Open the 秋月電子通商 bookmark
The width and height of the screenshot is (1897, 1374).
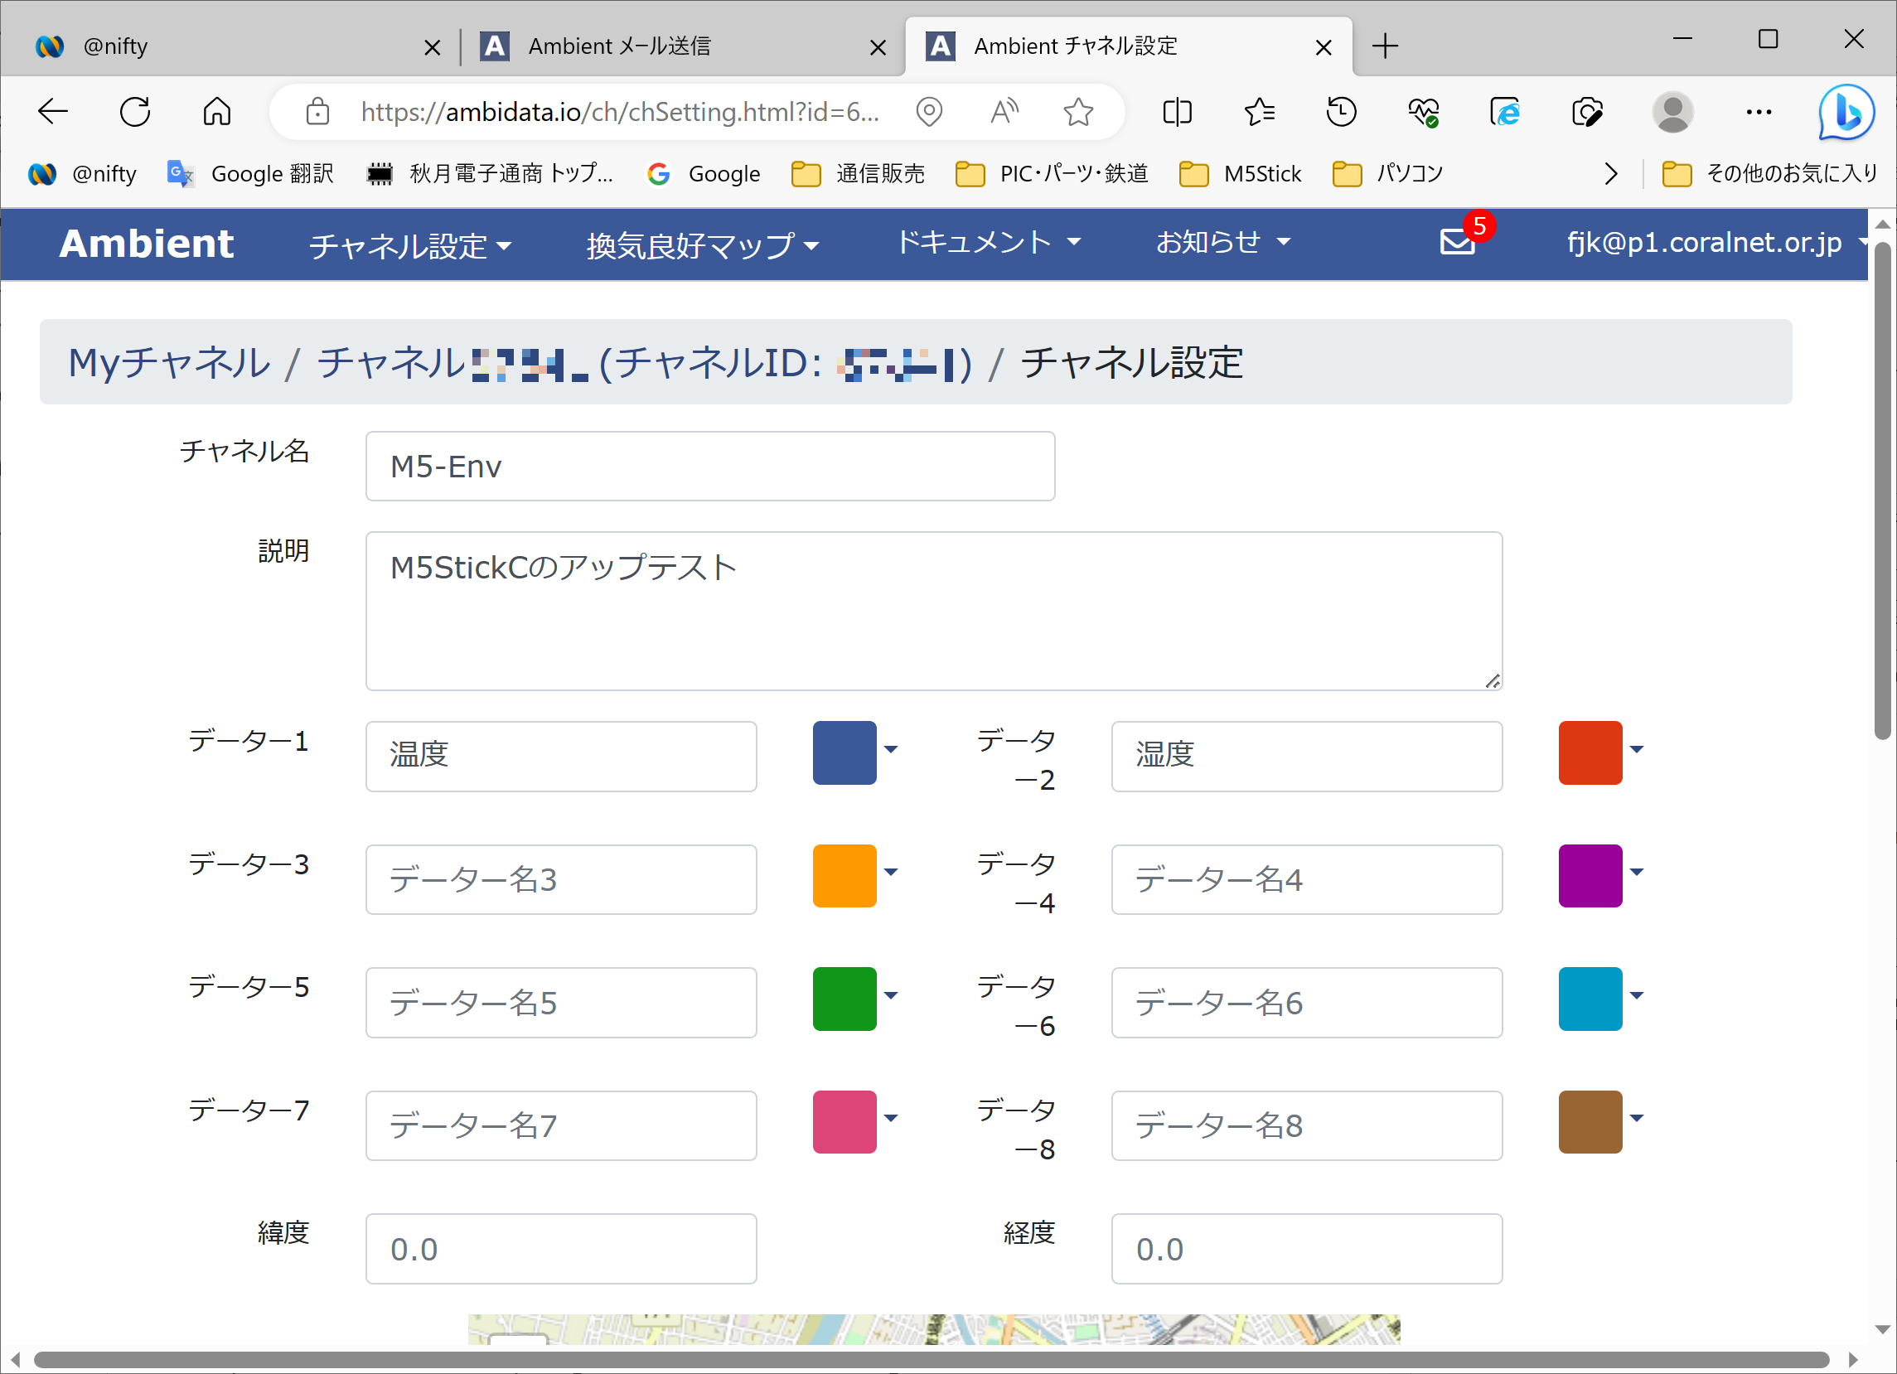coord(489,173)
